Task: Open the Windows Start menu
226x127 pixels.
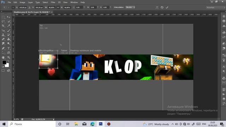Action: coord(4,124)
